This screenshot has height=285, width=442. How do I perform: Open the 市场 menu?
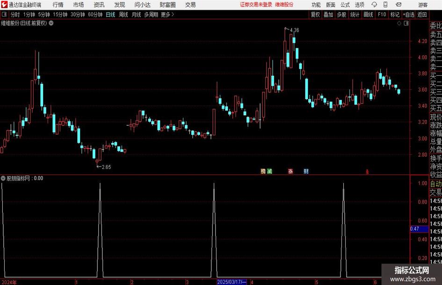pyautogui.click(x=79, y=5)
